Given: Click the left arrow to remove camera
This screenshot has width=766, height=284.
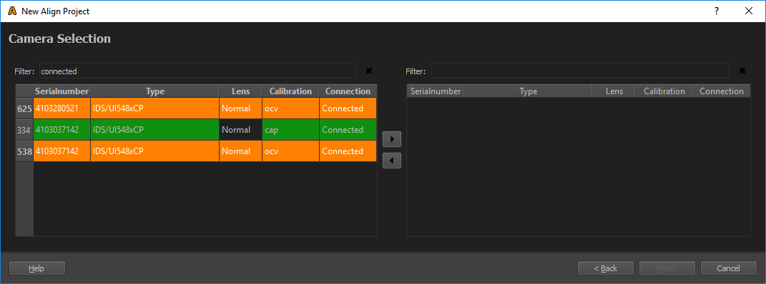Looking at the screenshot, I should (392, 161).
